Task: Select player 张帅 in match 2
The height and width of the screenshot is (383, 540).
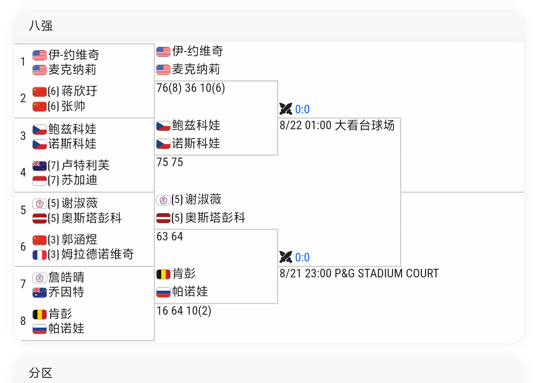Action: click(73, 106)
